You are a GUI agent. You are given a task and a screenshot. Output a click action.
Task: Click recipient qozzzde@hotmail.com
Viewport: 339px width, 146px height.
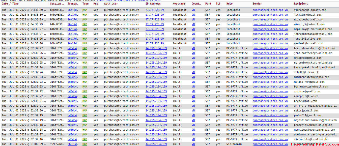[308, 20]
